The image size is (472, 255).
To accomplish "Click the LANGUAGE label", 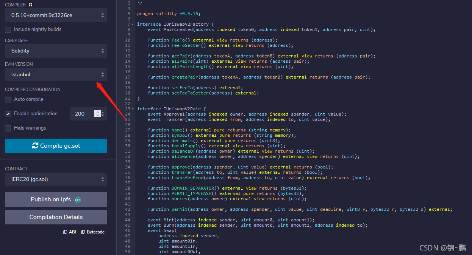I will (x=16, y=41).
